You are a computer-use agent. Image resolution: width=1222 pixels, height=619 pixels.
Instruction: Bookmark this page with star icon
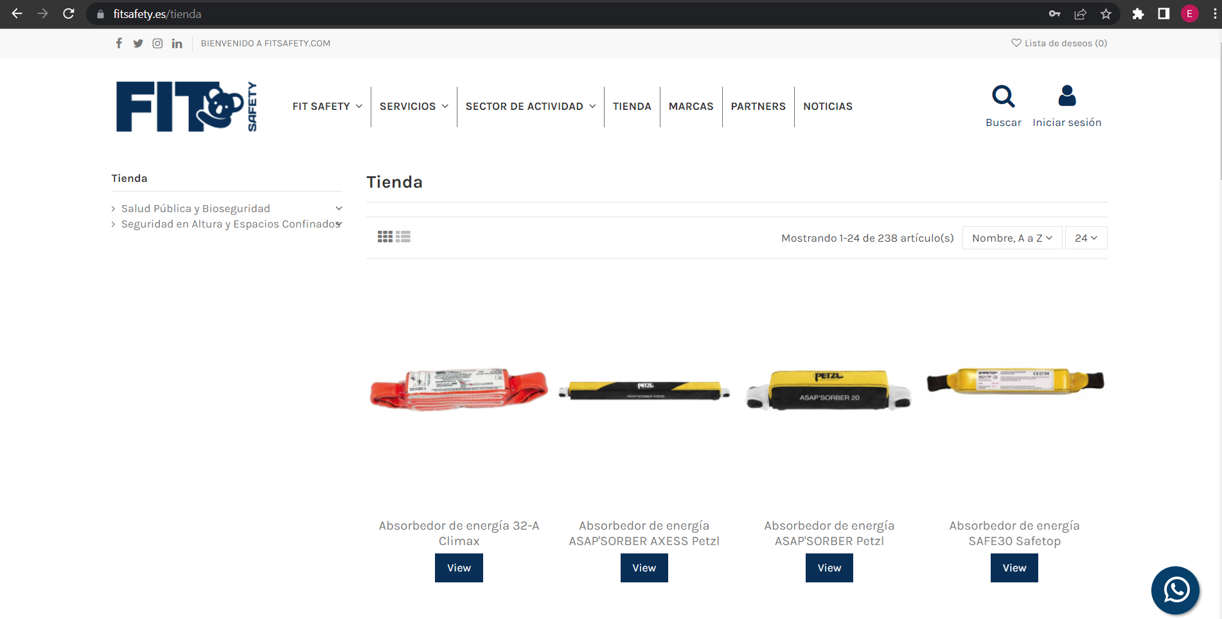[x=1106, y=13]
